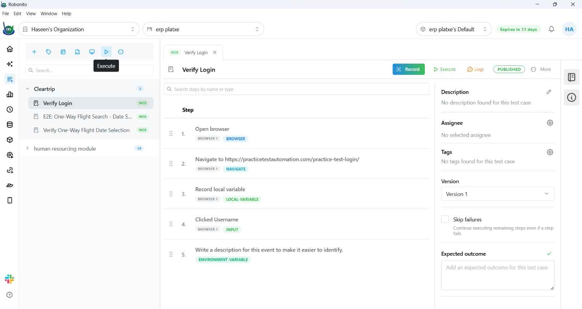The width and height of the screenshot is (582, 309).
Task: Confirm expected outcome with green checkmark
Action: click(x=549, y=253)
